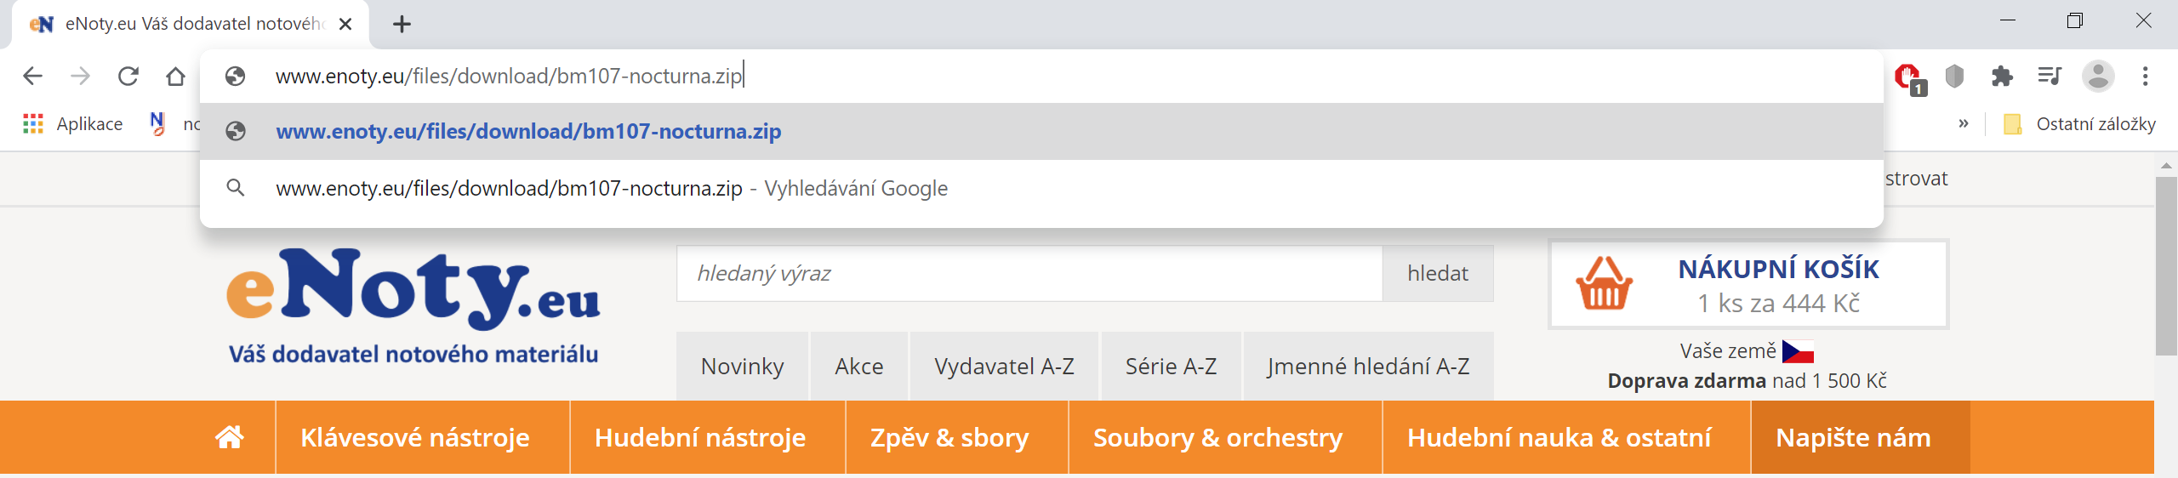Expand hidden bookmarks with double chevron
2178x478 pixels.
click(x=1964, y=124)
